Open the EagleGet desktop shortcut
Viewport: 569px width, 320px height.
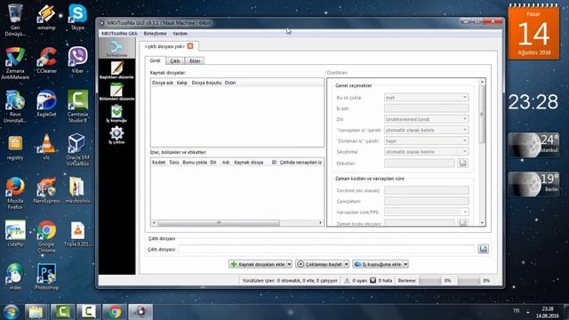(x=46, y=104)
